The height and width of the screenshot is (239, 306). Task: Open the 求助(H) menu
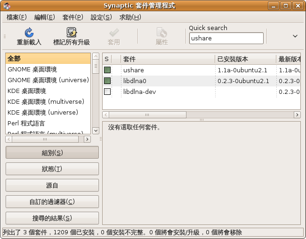click(x=130, y=17)
